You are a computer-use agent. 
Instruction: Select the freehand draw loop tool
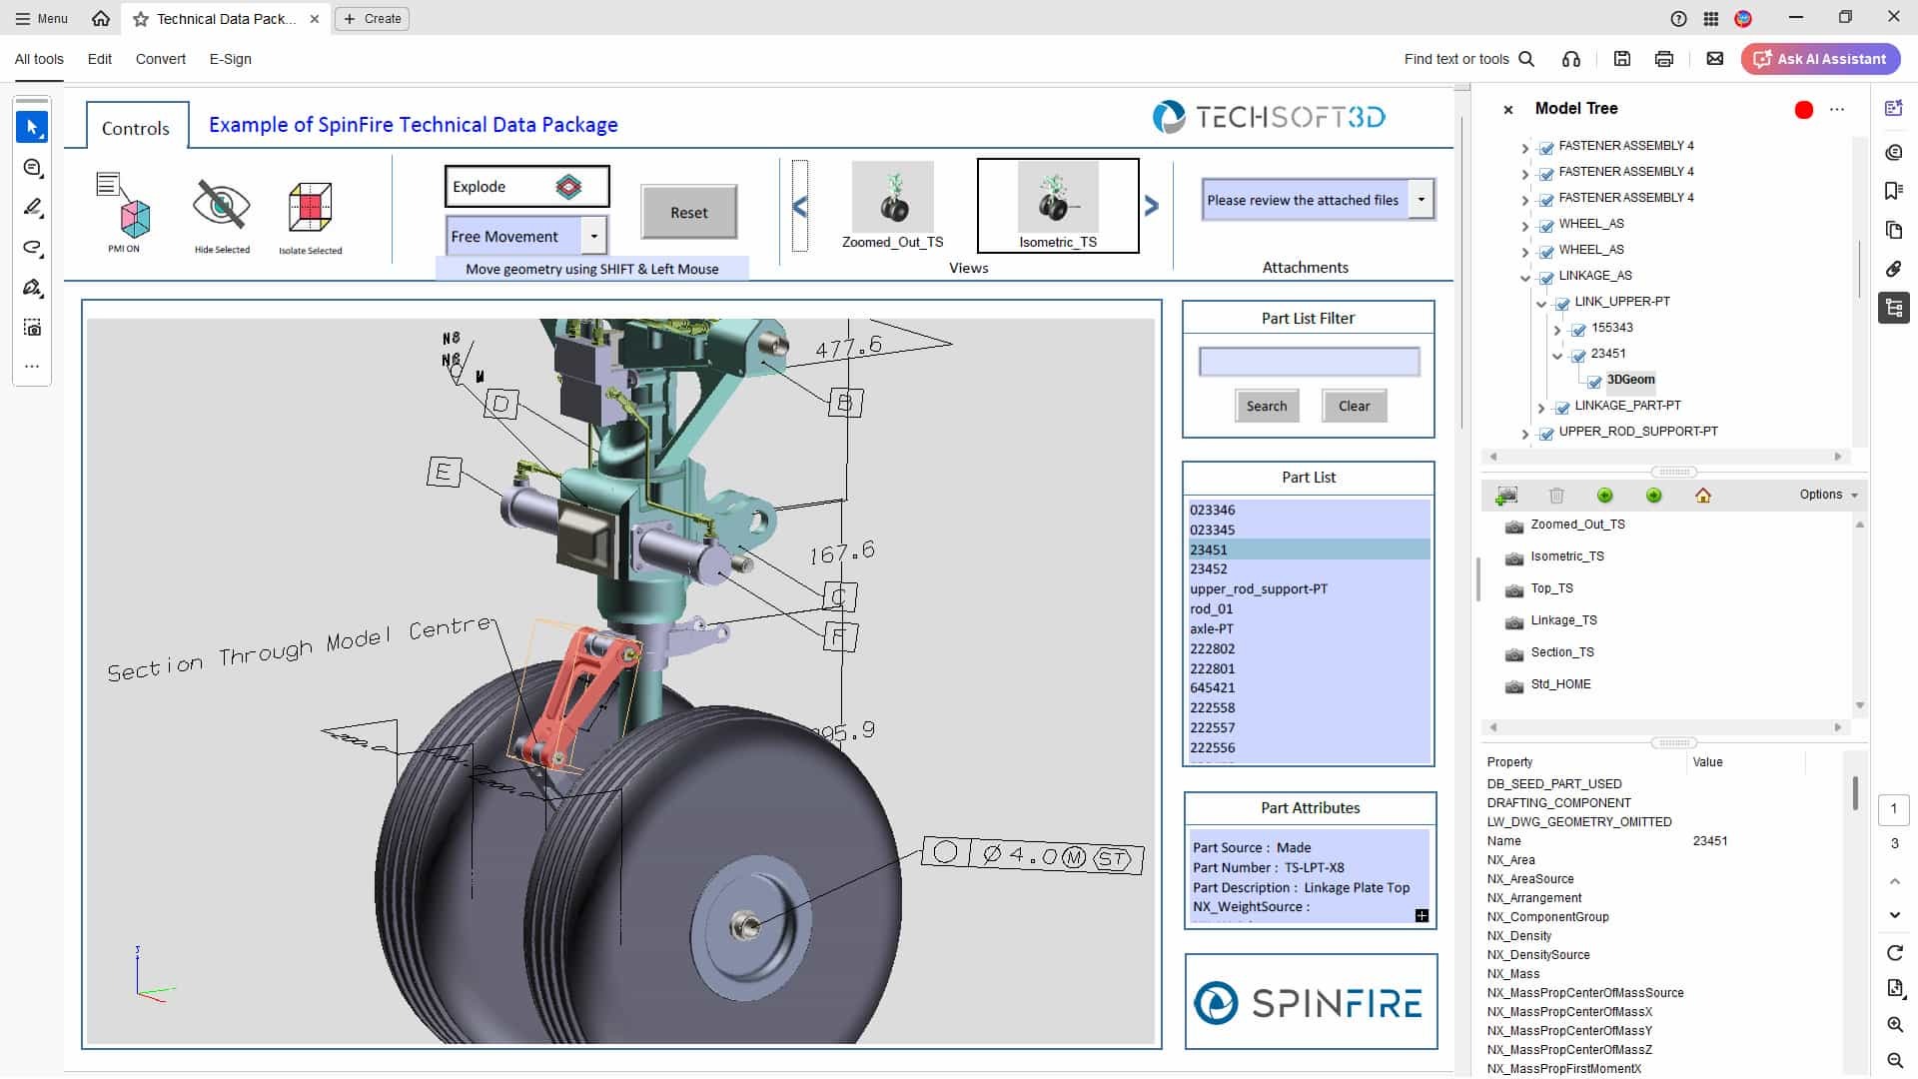point(32,248)
